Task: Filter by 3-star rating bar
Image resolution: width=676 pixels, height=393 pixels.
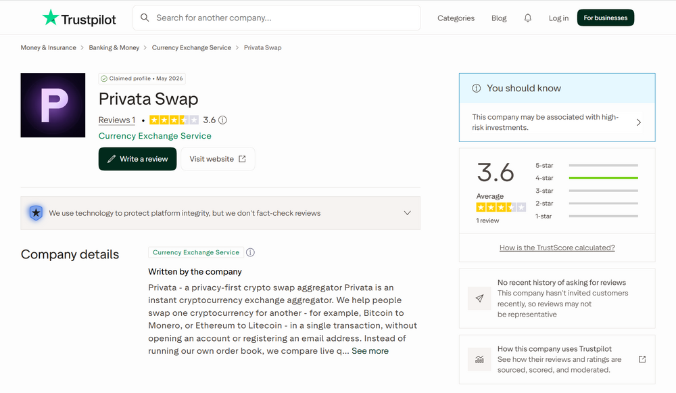Action: coord(587,191)
